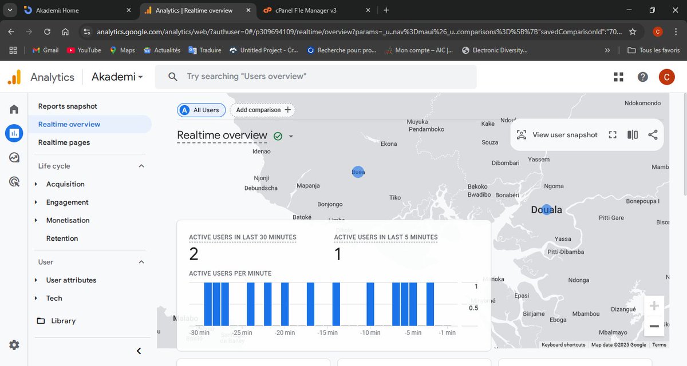
Task: Open a new browser tab
Action: 386,10
